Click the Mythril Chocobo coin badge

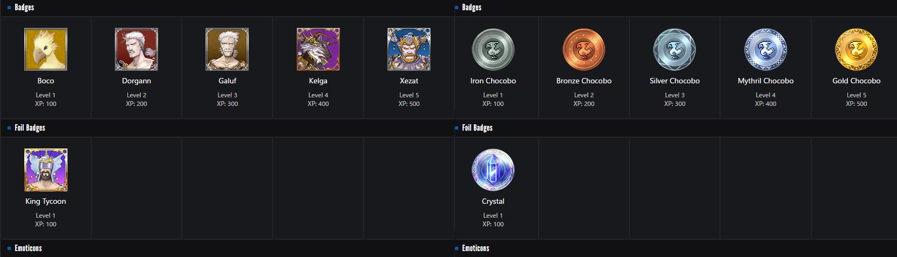pyautogui.click(x=765, y=49)
